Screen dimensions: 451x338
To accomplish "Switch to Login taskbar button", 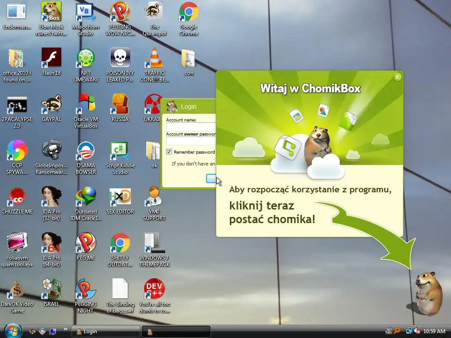I will 105,331.
